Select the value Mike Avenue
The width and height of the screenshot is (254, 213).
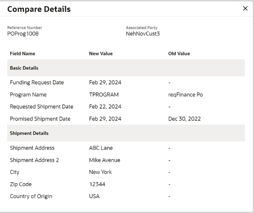point(104,160)
